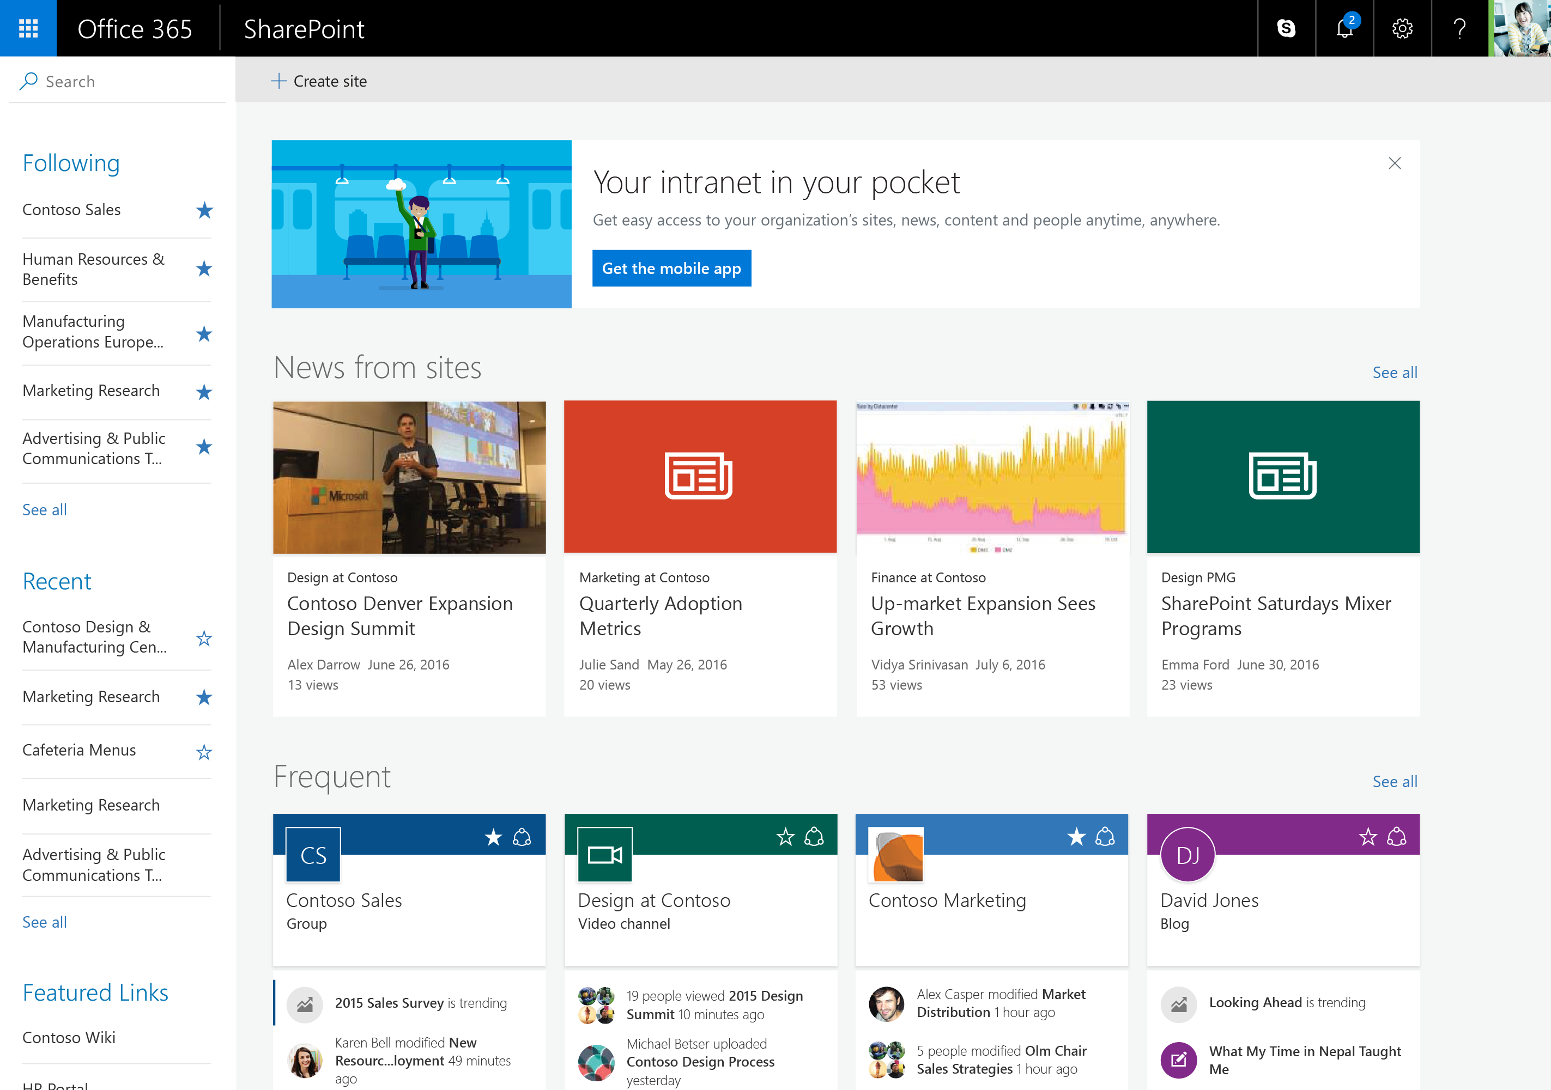Open Skype from the top bar
Screen dimensions: 1551x1090
click(x=1286, y=28)
